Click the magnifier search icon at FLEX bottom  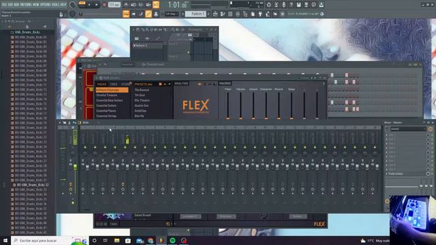[168, 224]
